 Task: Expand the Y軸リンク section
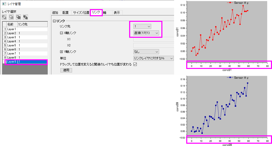pos(61,52)
